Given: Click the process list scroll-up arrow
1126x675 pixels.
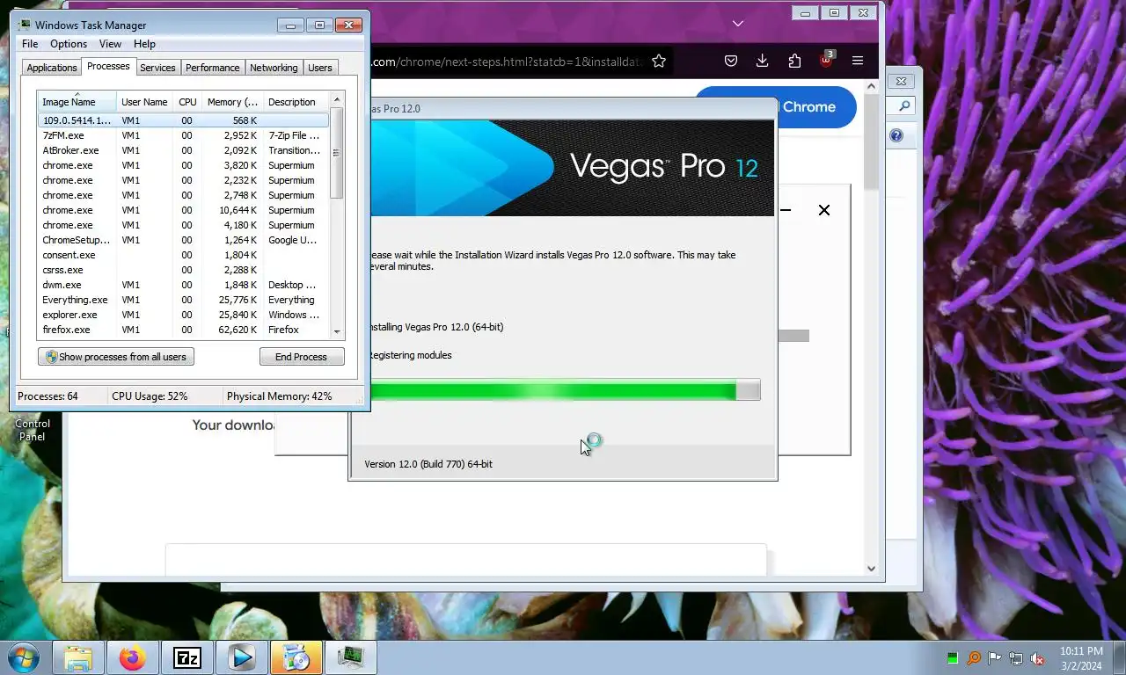Looking at the screenshot, I should coord(337,99).
